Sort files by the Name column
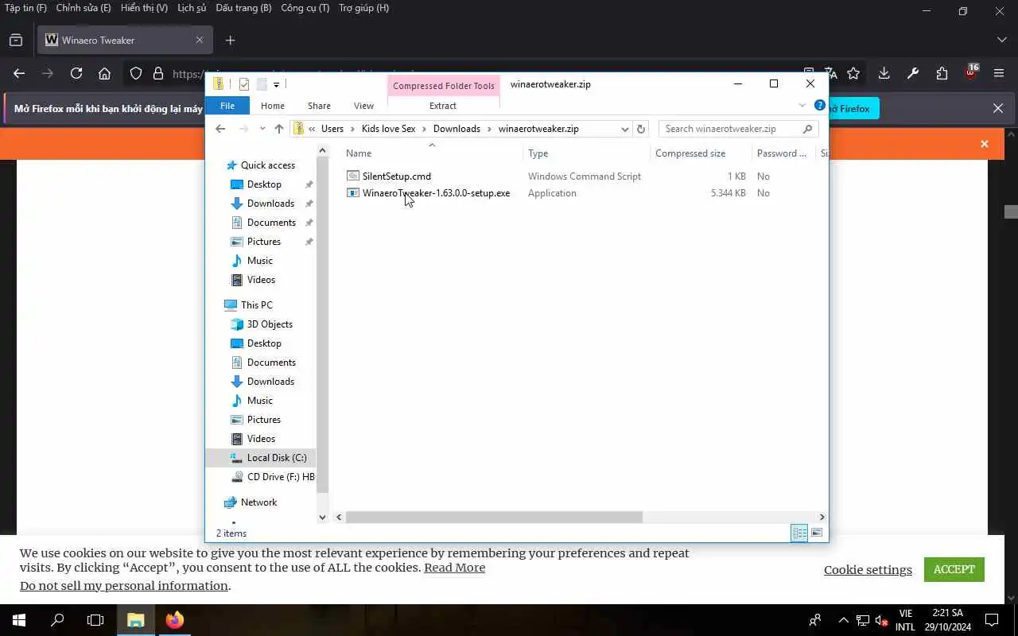 coord(359,153)
